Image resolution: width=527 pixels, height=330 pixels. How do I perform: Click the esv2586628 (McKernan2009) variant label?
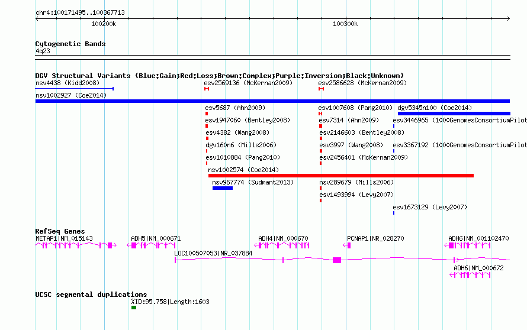[x=362, y=83]
